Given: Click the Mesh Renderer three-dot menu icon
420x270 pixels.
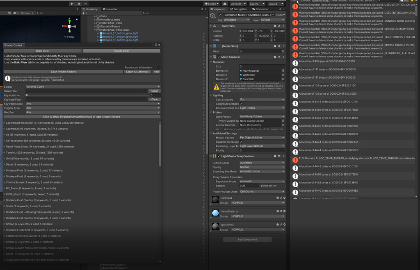Looking at the screenshot, I should (283, 57).
